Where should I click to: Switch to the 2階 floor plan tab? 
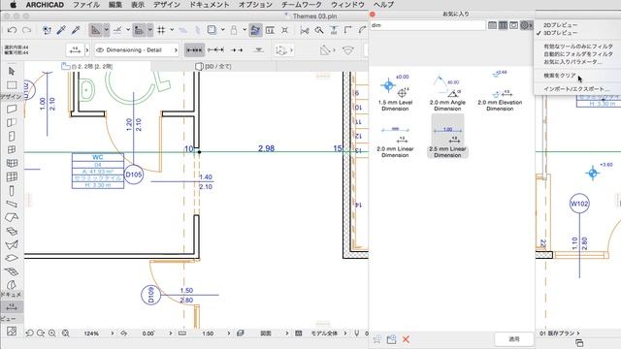tap(87, 67)
